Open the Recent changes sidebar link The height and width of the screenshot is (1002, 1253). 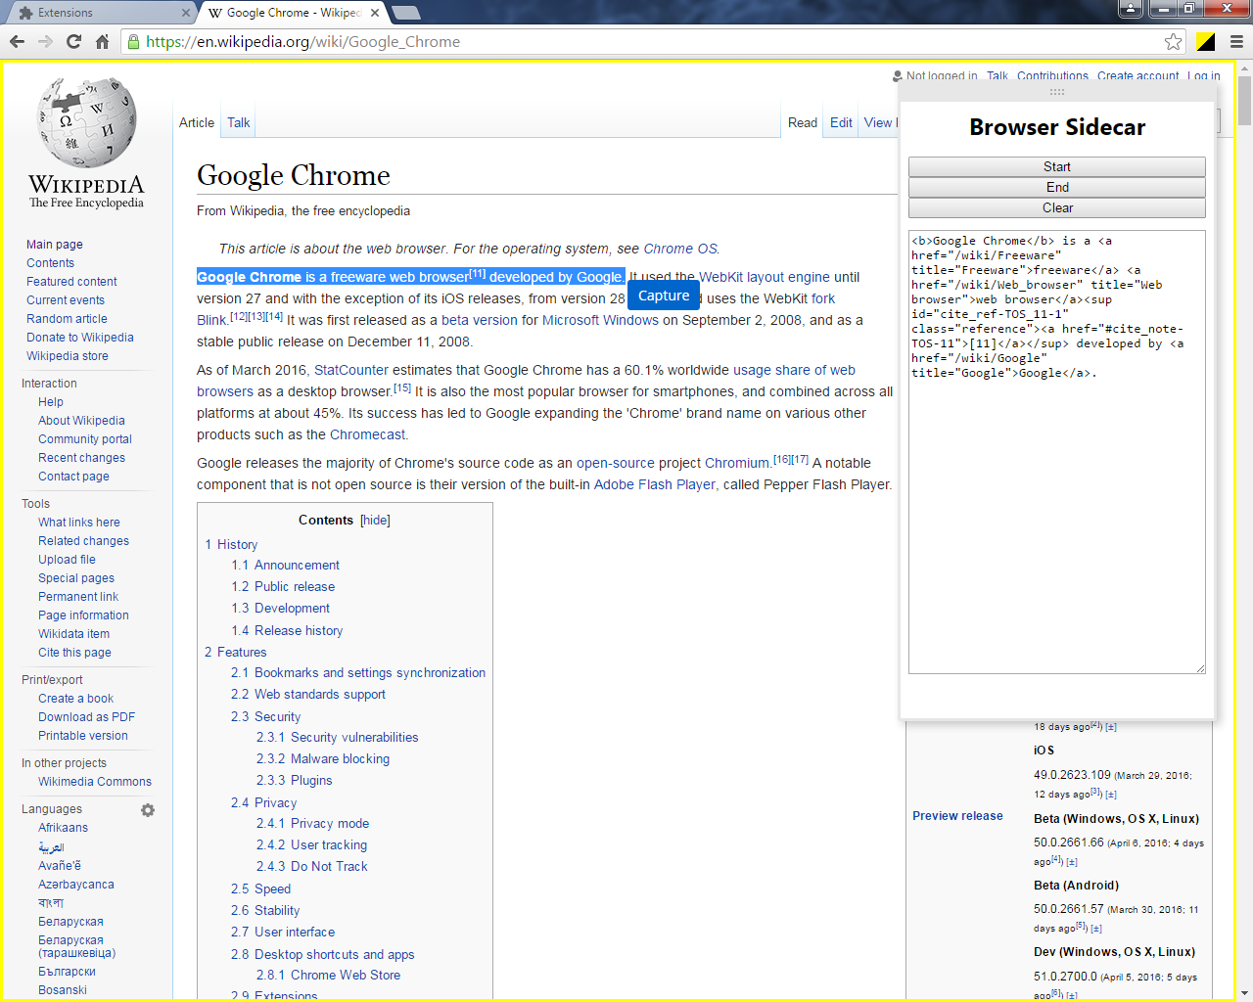click(x=81, y=458)
